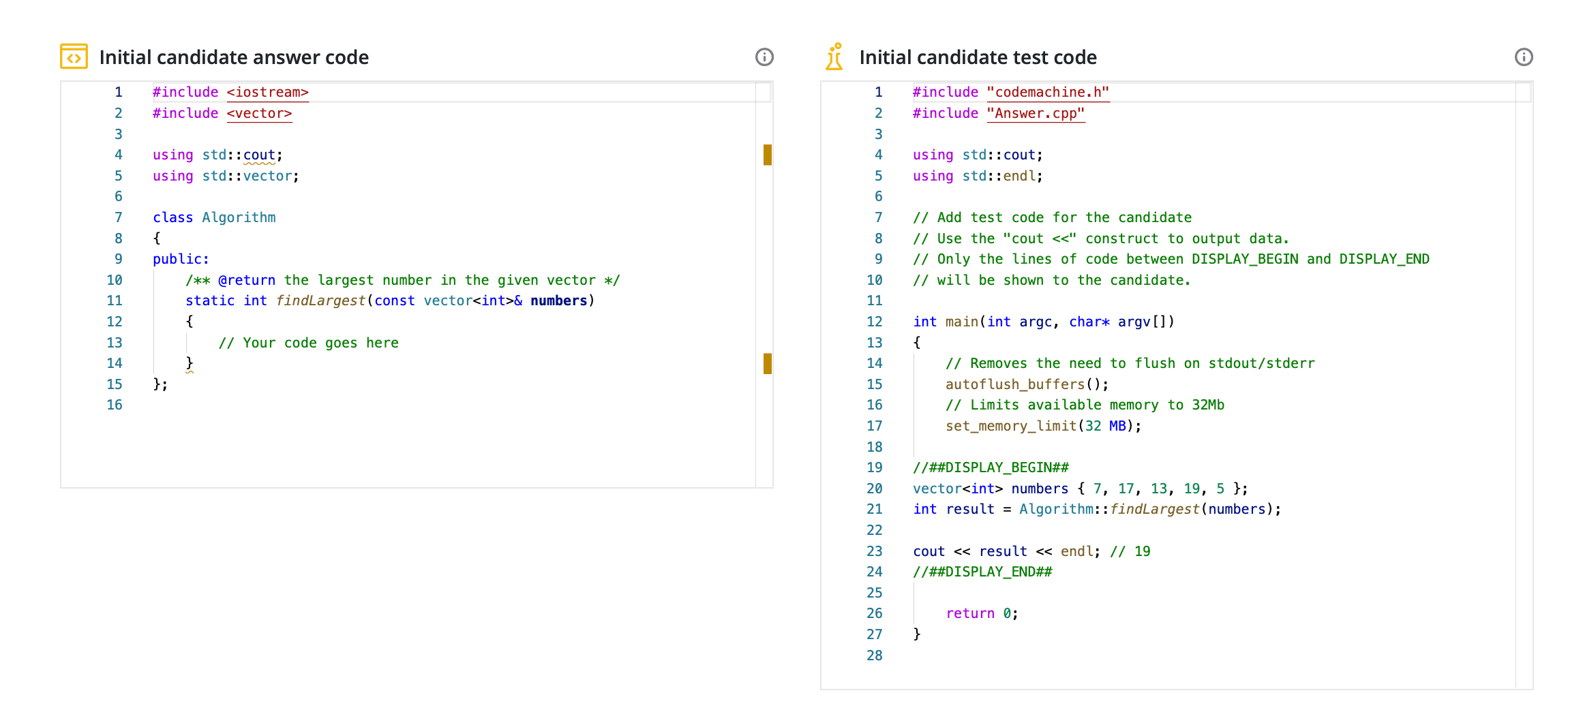Open info tooltip for test code
1583x725 pixels.
pyautogui.click(x=1524, y=57)
